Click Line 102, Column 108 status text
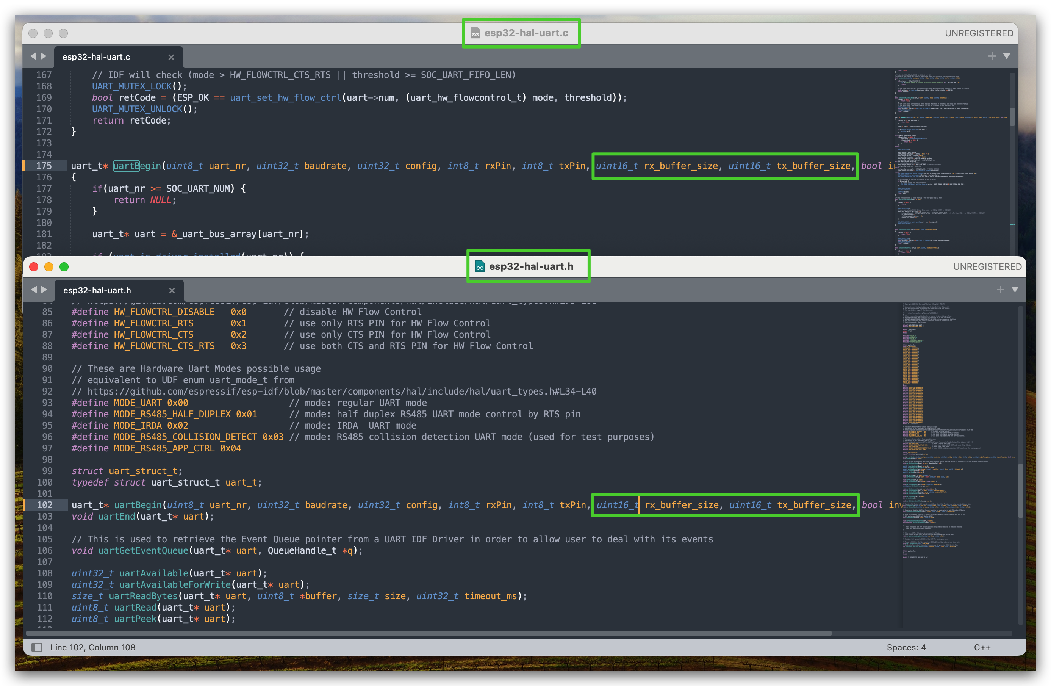 pyautogui.click(x=93, y=647)
